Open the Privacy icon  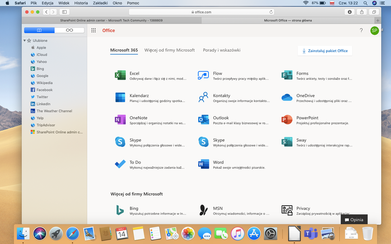tap(287, 210)
